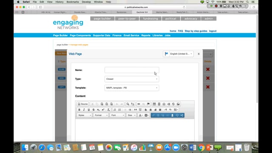Open the Styles dropdown
Image resolution: width=272 pixels, height=153 pixels.
[x=84, y=115]
